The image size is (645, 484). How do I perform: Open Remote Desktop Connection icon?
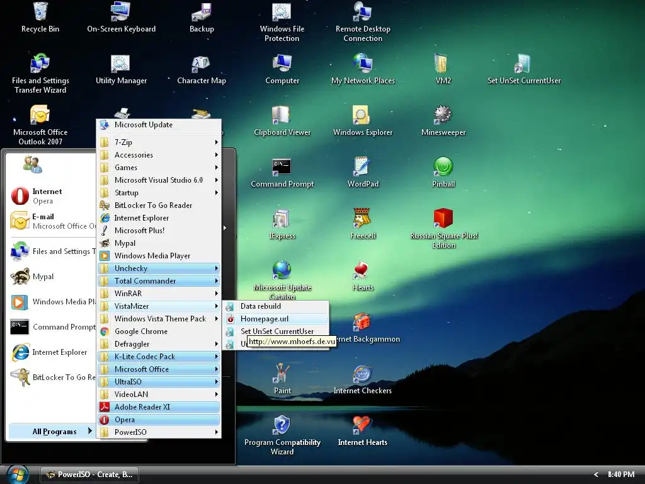tap(363, 22)
